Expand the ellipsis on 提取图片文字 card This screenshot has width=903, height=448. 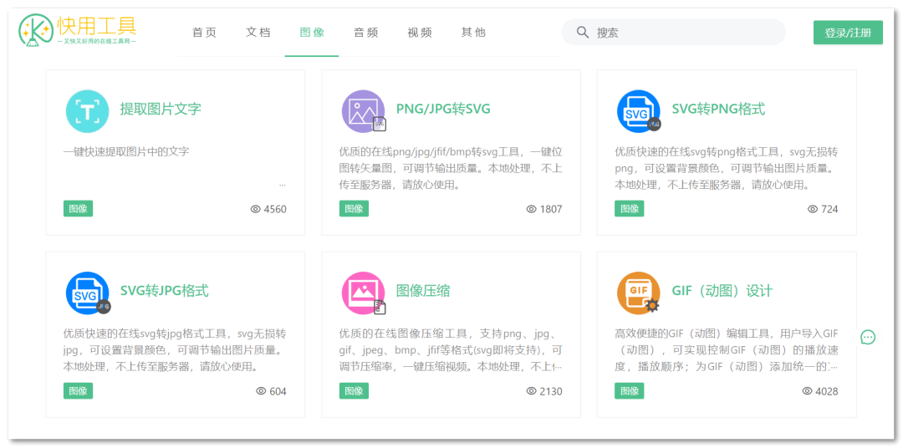282,184
